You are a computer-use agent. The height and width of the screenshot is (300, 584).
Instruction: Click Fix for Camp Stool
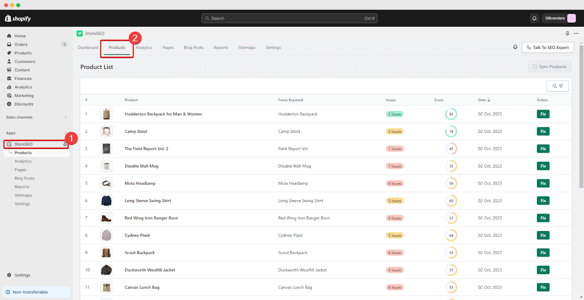click(543, 131)
